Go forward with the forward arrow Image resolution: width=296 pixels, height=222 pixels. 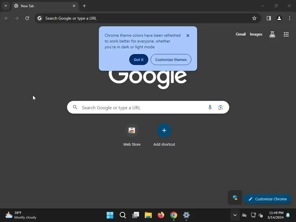[17, 18]
